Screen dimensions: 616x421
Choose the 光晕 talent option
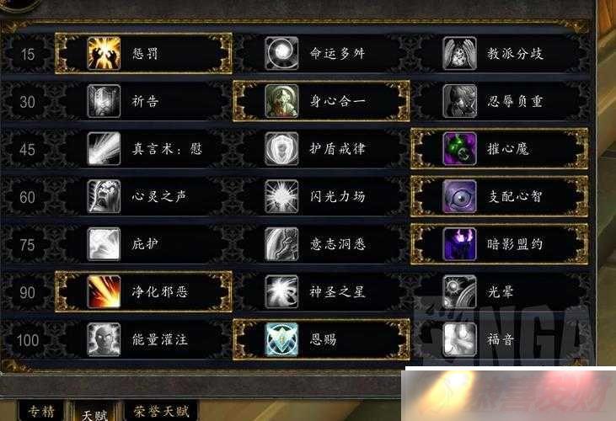[x=500, y=291]
